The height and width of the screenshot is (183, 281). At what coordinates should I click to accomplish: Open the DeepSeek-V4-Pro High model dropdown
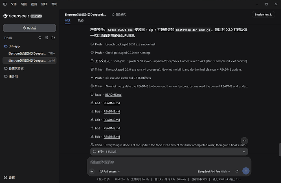[x=214, y=171]
